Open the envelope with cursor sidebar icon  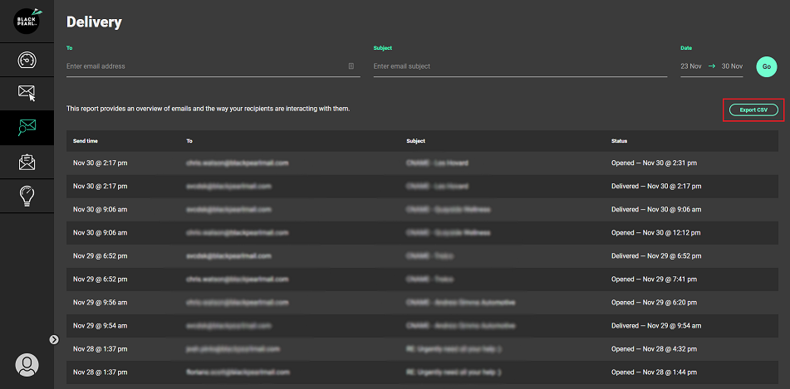pos(27,93)
